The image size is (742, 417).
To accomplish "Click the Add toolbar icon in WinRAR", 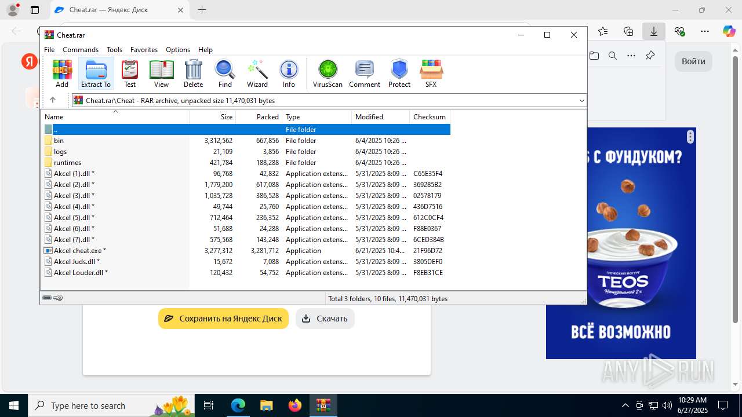I will (x=62, y=74).
